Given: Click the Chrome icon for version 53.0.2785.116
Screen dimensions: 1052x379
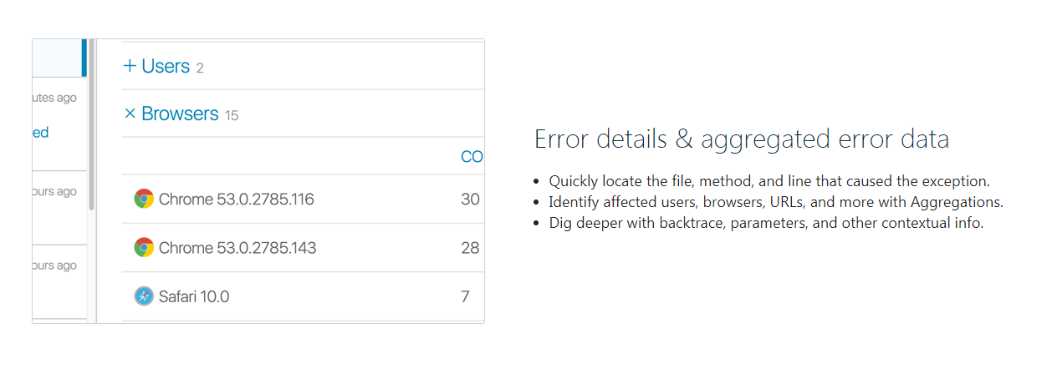Looking at the screenshot, I should tap(144, 199).
